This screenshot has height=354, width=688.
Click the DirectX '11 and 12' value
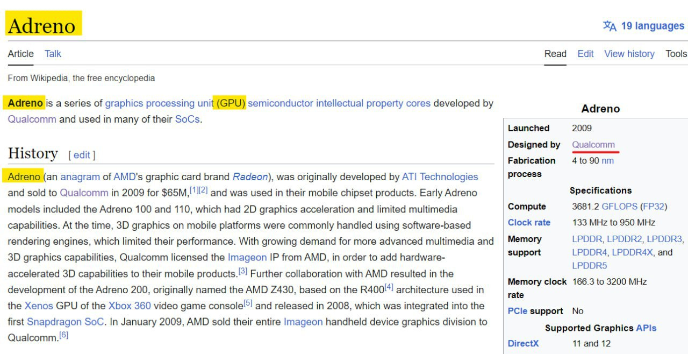click(x=591, y=343)
